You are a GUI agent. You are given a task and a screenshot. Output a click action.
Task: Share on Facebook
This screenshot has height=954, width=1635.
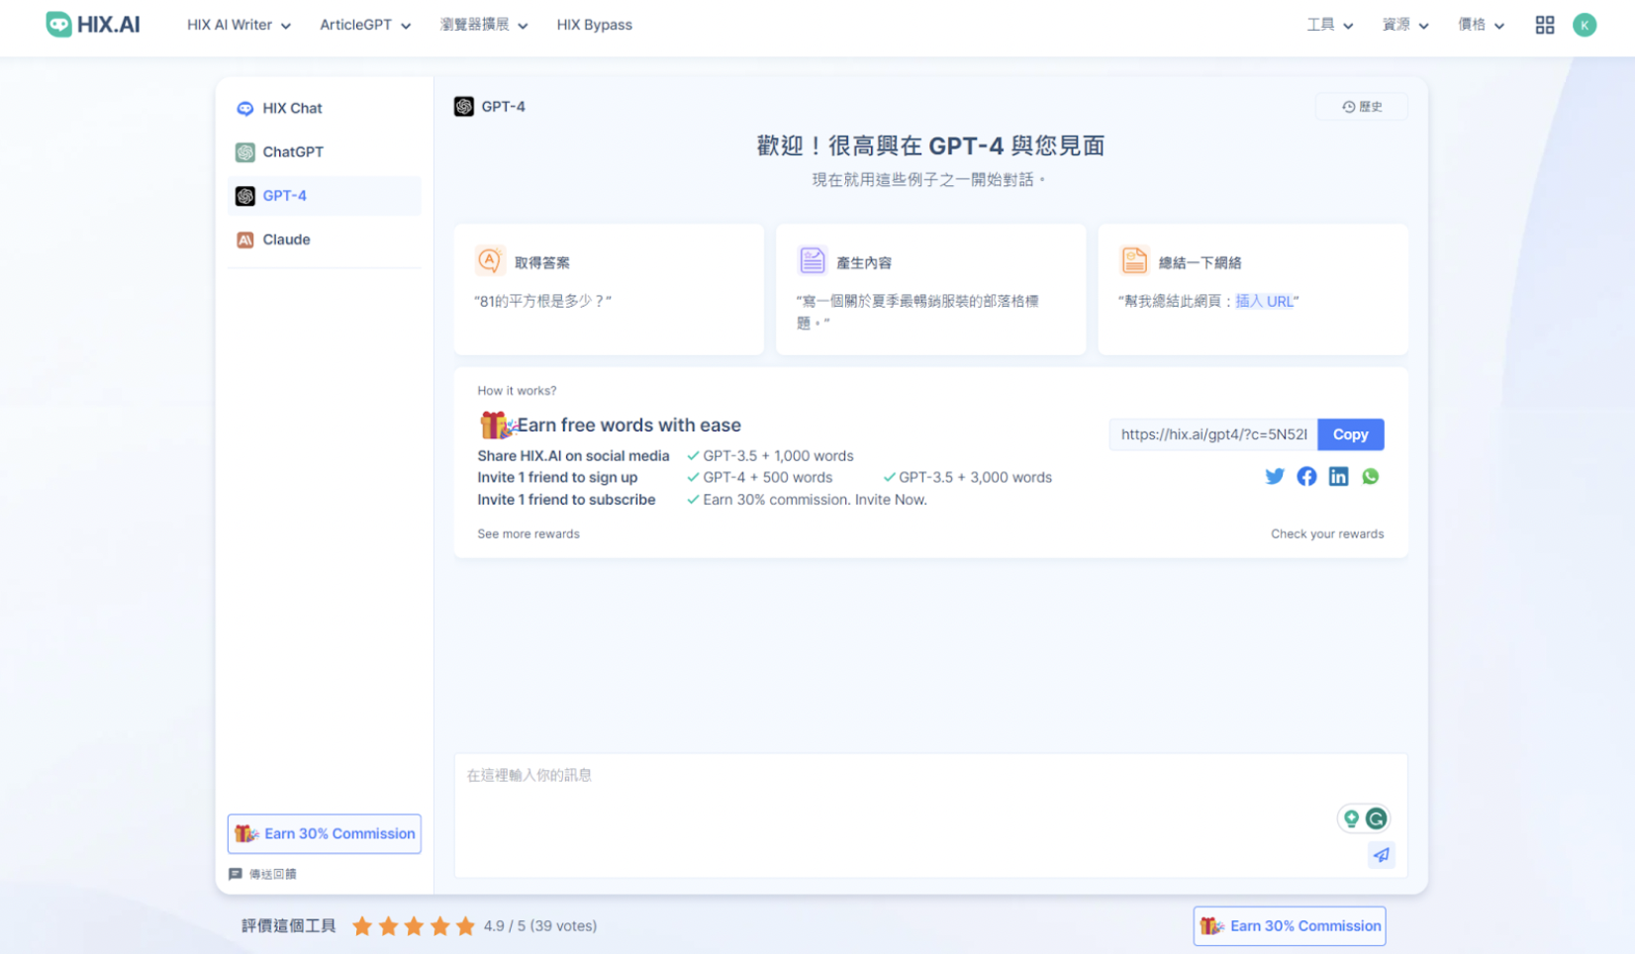click(1306, 477)
